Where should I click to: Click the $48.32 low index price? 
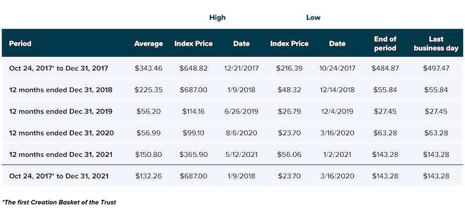tap(289, 90)
